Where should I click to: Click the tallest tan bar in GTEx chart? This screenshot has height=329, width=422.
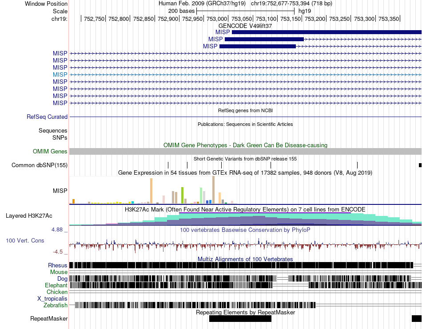213,190
